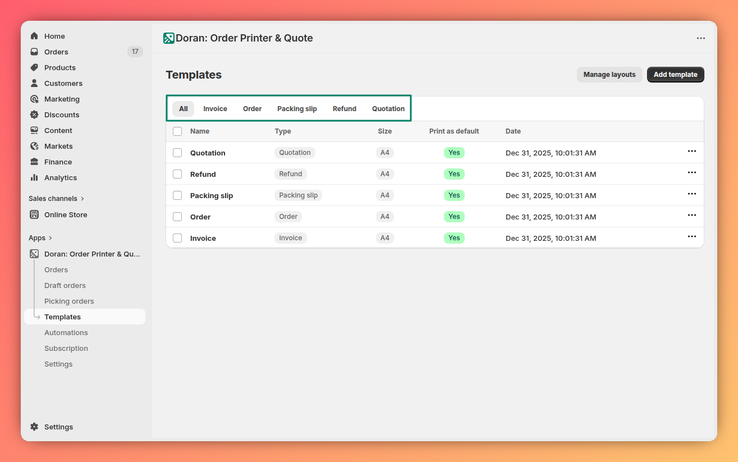Check the Packing slip template checkbox
This screenshot has width=738, height=462.
click(177, 195)
